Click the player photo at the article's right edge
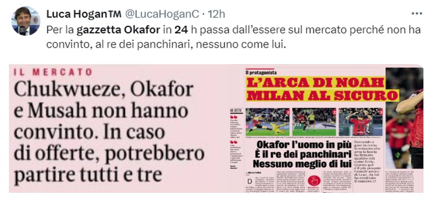 click(x=405, y=118)
